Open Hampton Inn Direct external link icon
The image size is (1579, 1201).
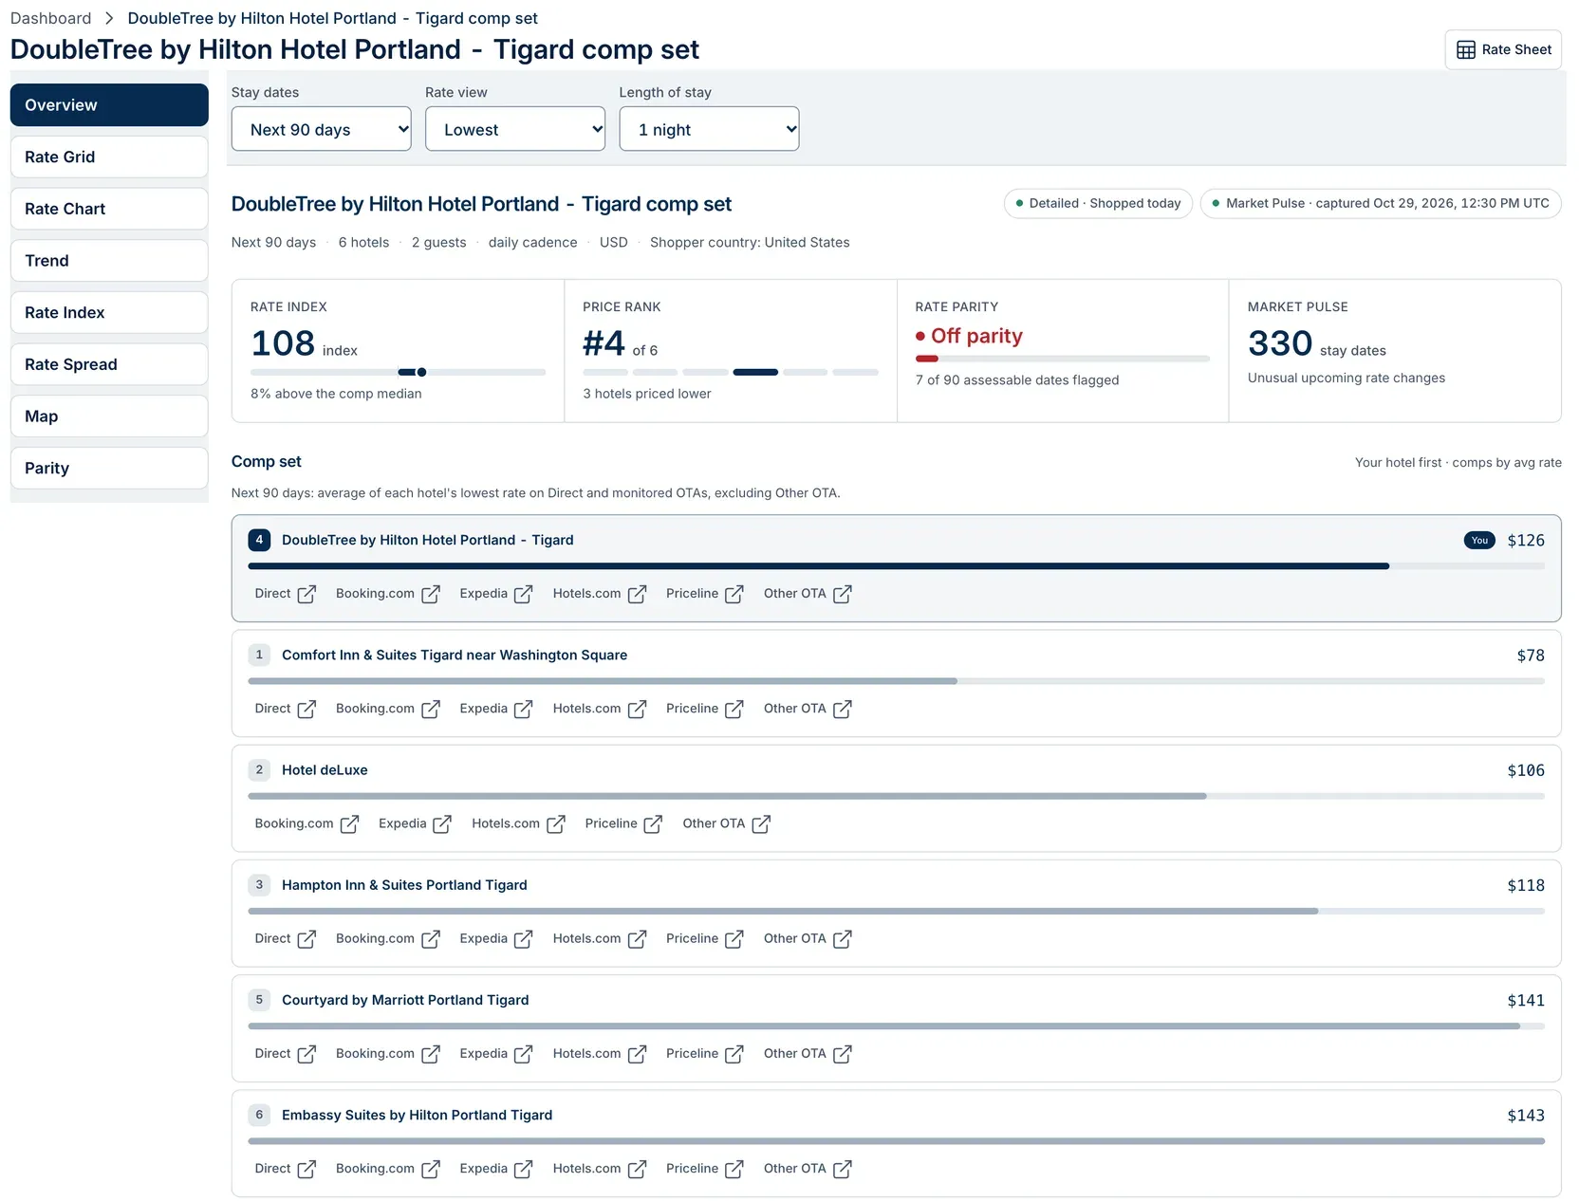pyautogui.click(x=307, y=938)
